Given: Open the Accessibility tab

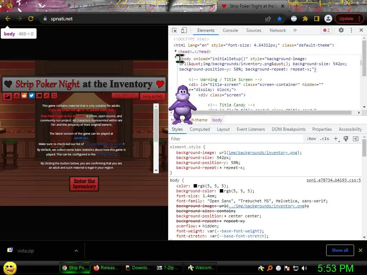Looking at the screenshot, I should click(350, 129).
